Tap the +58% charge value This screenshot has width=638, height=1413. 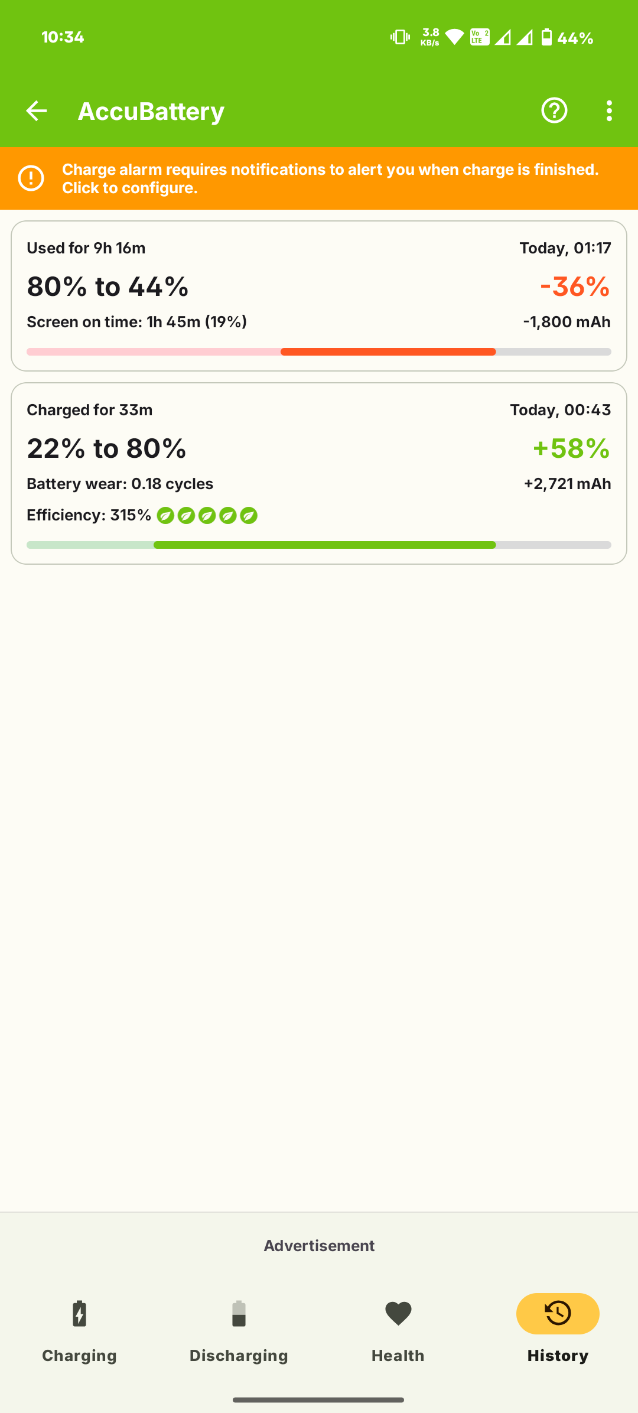(571, 449)
